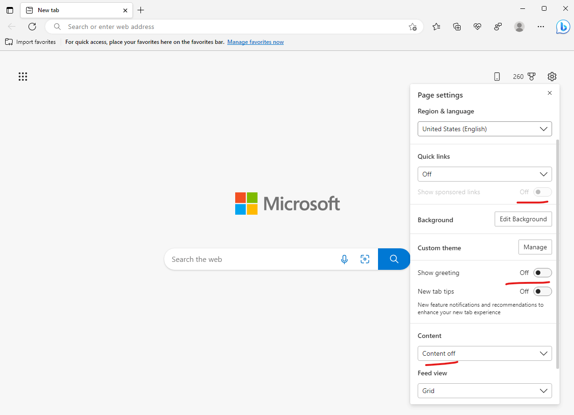Screen dimensions: 574x415
Task: Click the Edit Background button
Action: click(x=523, y=219)
